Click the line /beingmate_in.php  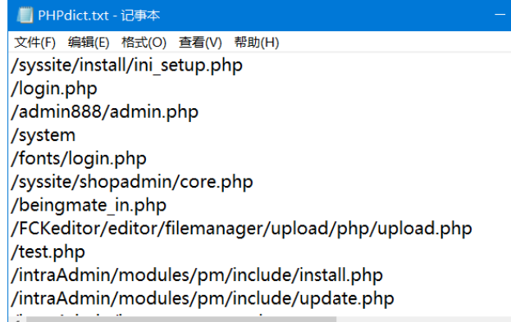pos(89,205)
